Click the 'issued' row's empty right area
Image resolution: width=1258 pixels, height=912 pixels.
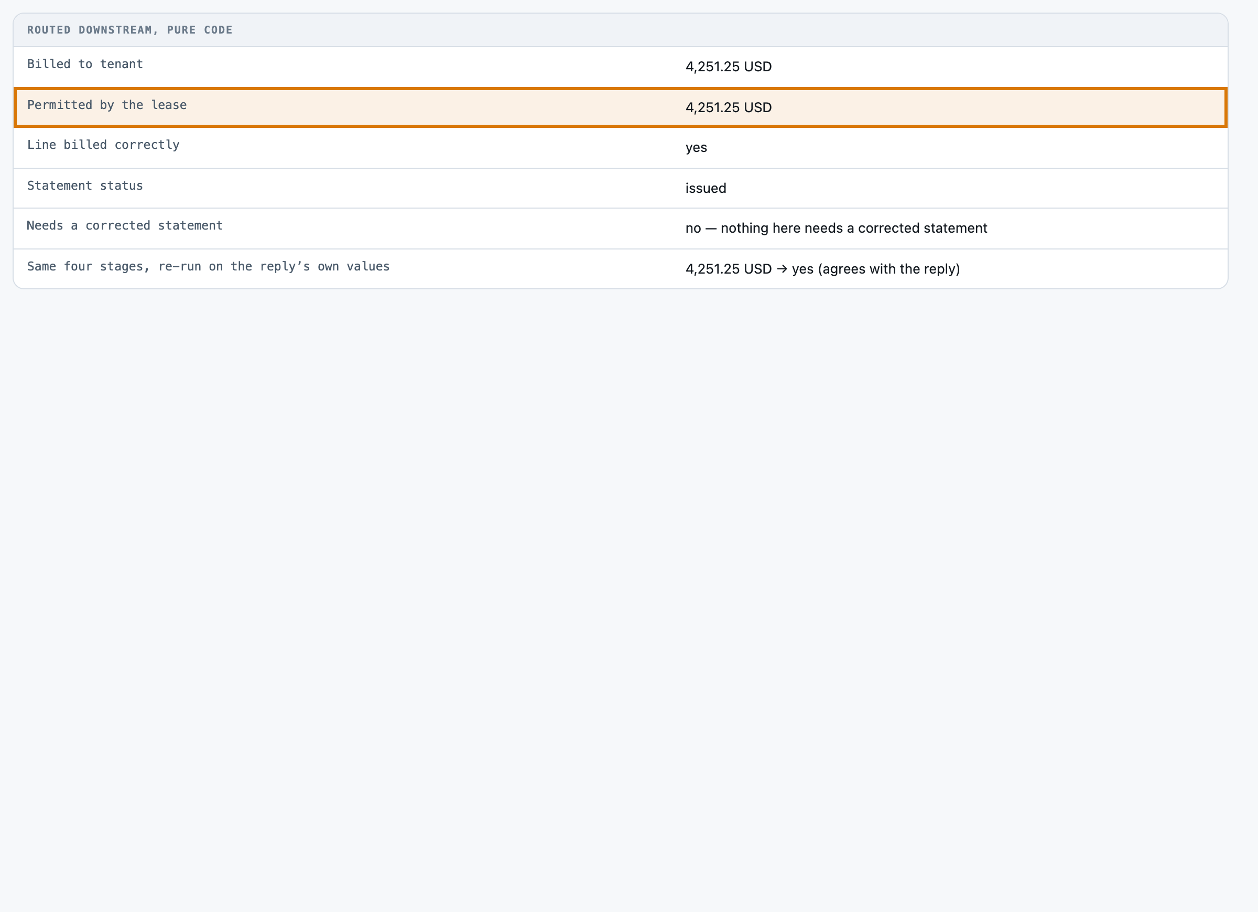(976, 189)
